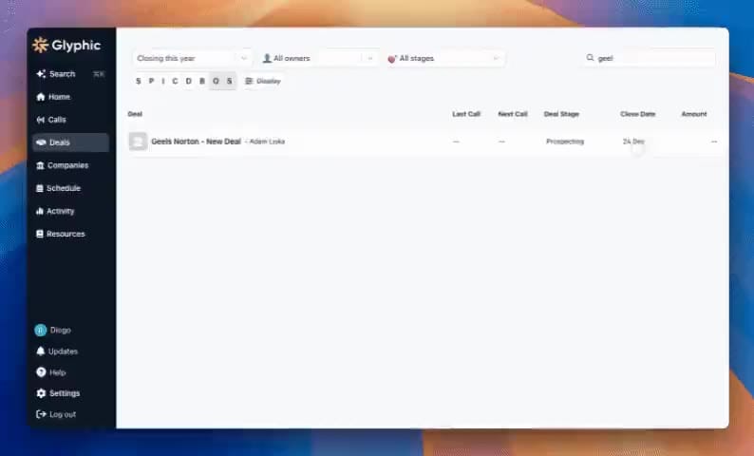Click the sparkle Search icon
This screenshot has height=456, width=754.
click(41, 74)
